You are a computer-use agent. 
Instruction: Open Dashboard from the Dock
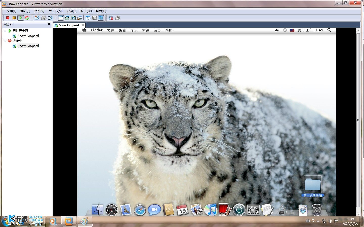click(x=111, y=210)
